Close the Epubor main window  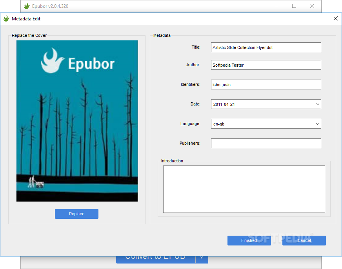click(x=312, y=6)
